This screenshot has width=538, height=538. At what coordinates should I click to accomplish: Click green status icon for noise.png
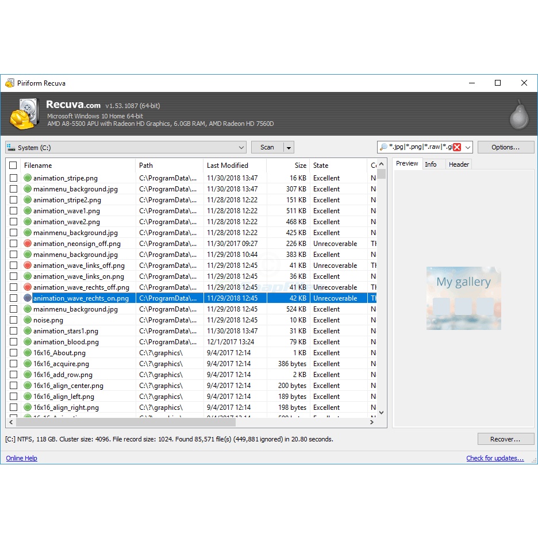coord(28,320)
